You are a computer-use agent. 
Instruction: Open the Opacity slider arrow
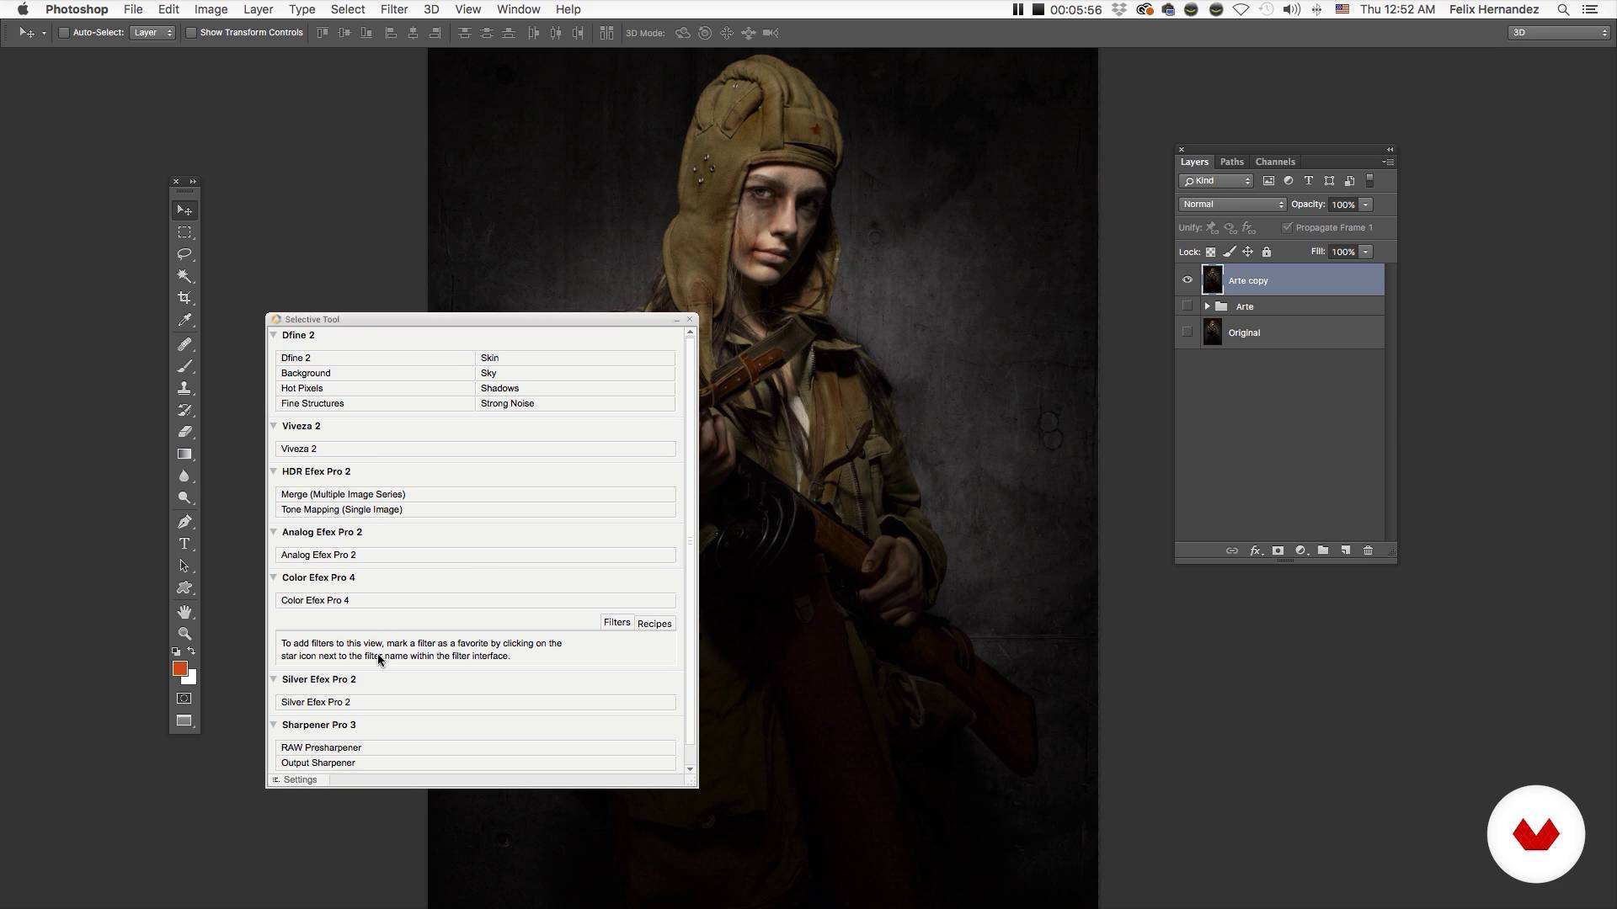point(1366,205)
